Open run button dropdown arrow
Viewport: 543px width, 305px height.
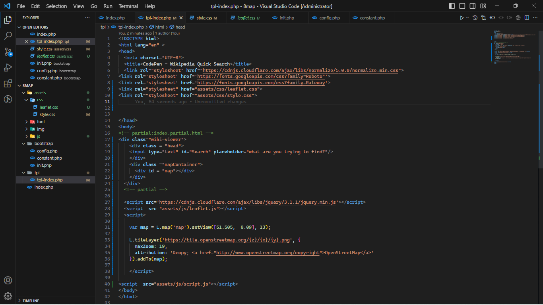click(467, 18)
